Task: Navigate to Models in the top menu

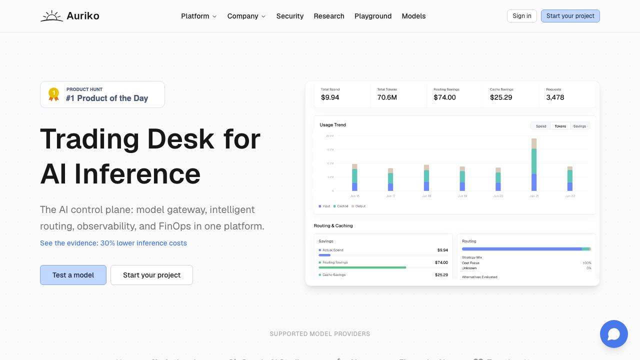Action: tap(413, 16)
